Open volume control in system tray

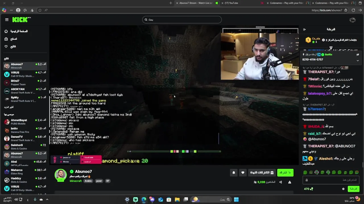pos(16,199)
